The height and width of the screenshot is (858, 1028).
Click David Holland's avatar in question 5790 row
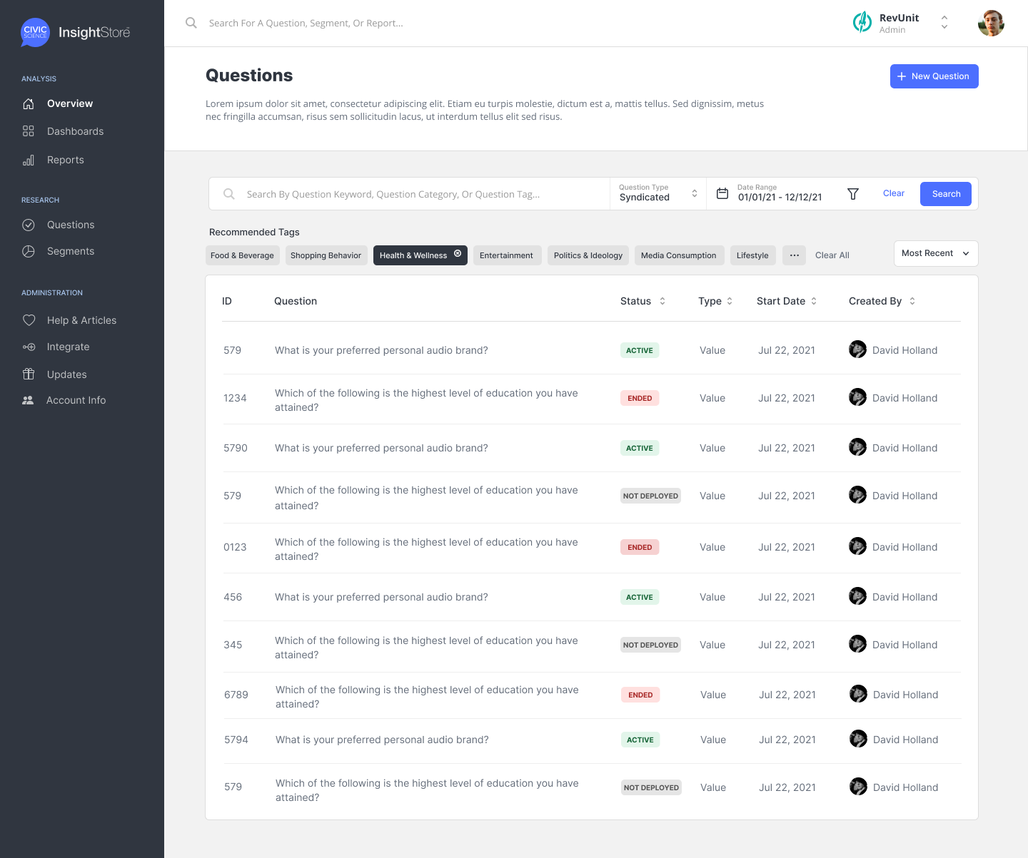[857, 447]
